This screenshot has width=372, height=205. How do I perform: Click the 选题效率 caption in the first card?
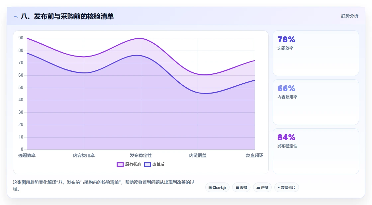point(285,48)
